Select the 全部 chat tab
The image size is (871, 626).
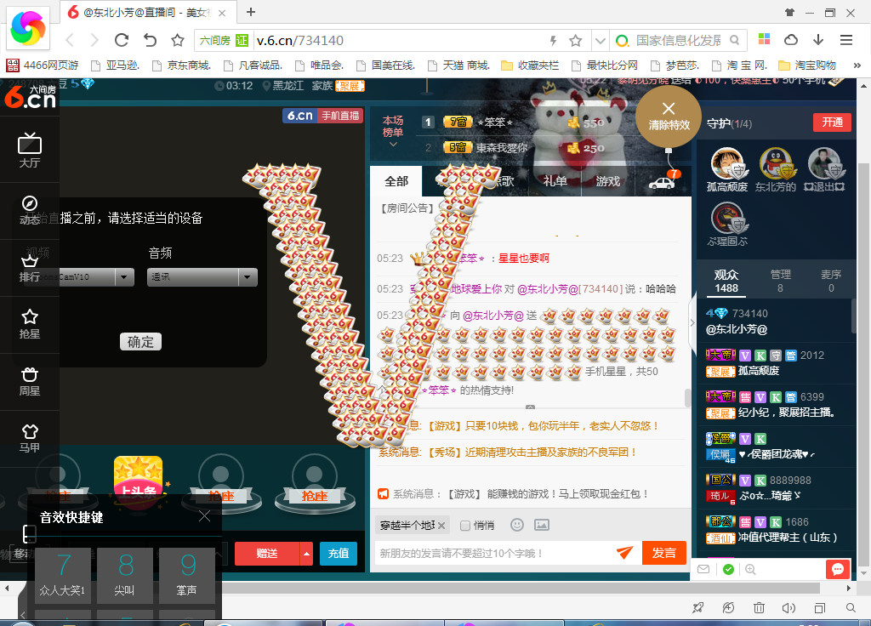tap(396, 181)
